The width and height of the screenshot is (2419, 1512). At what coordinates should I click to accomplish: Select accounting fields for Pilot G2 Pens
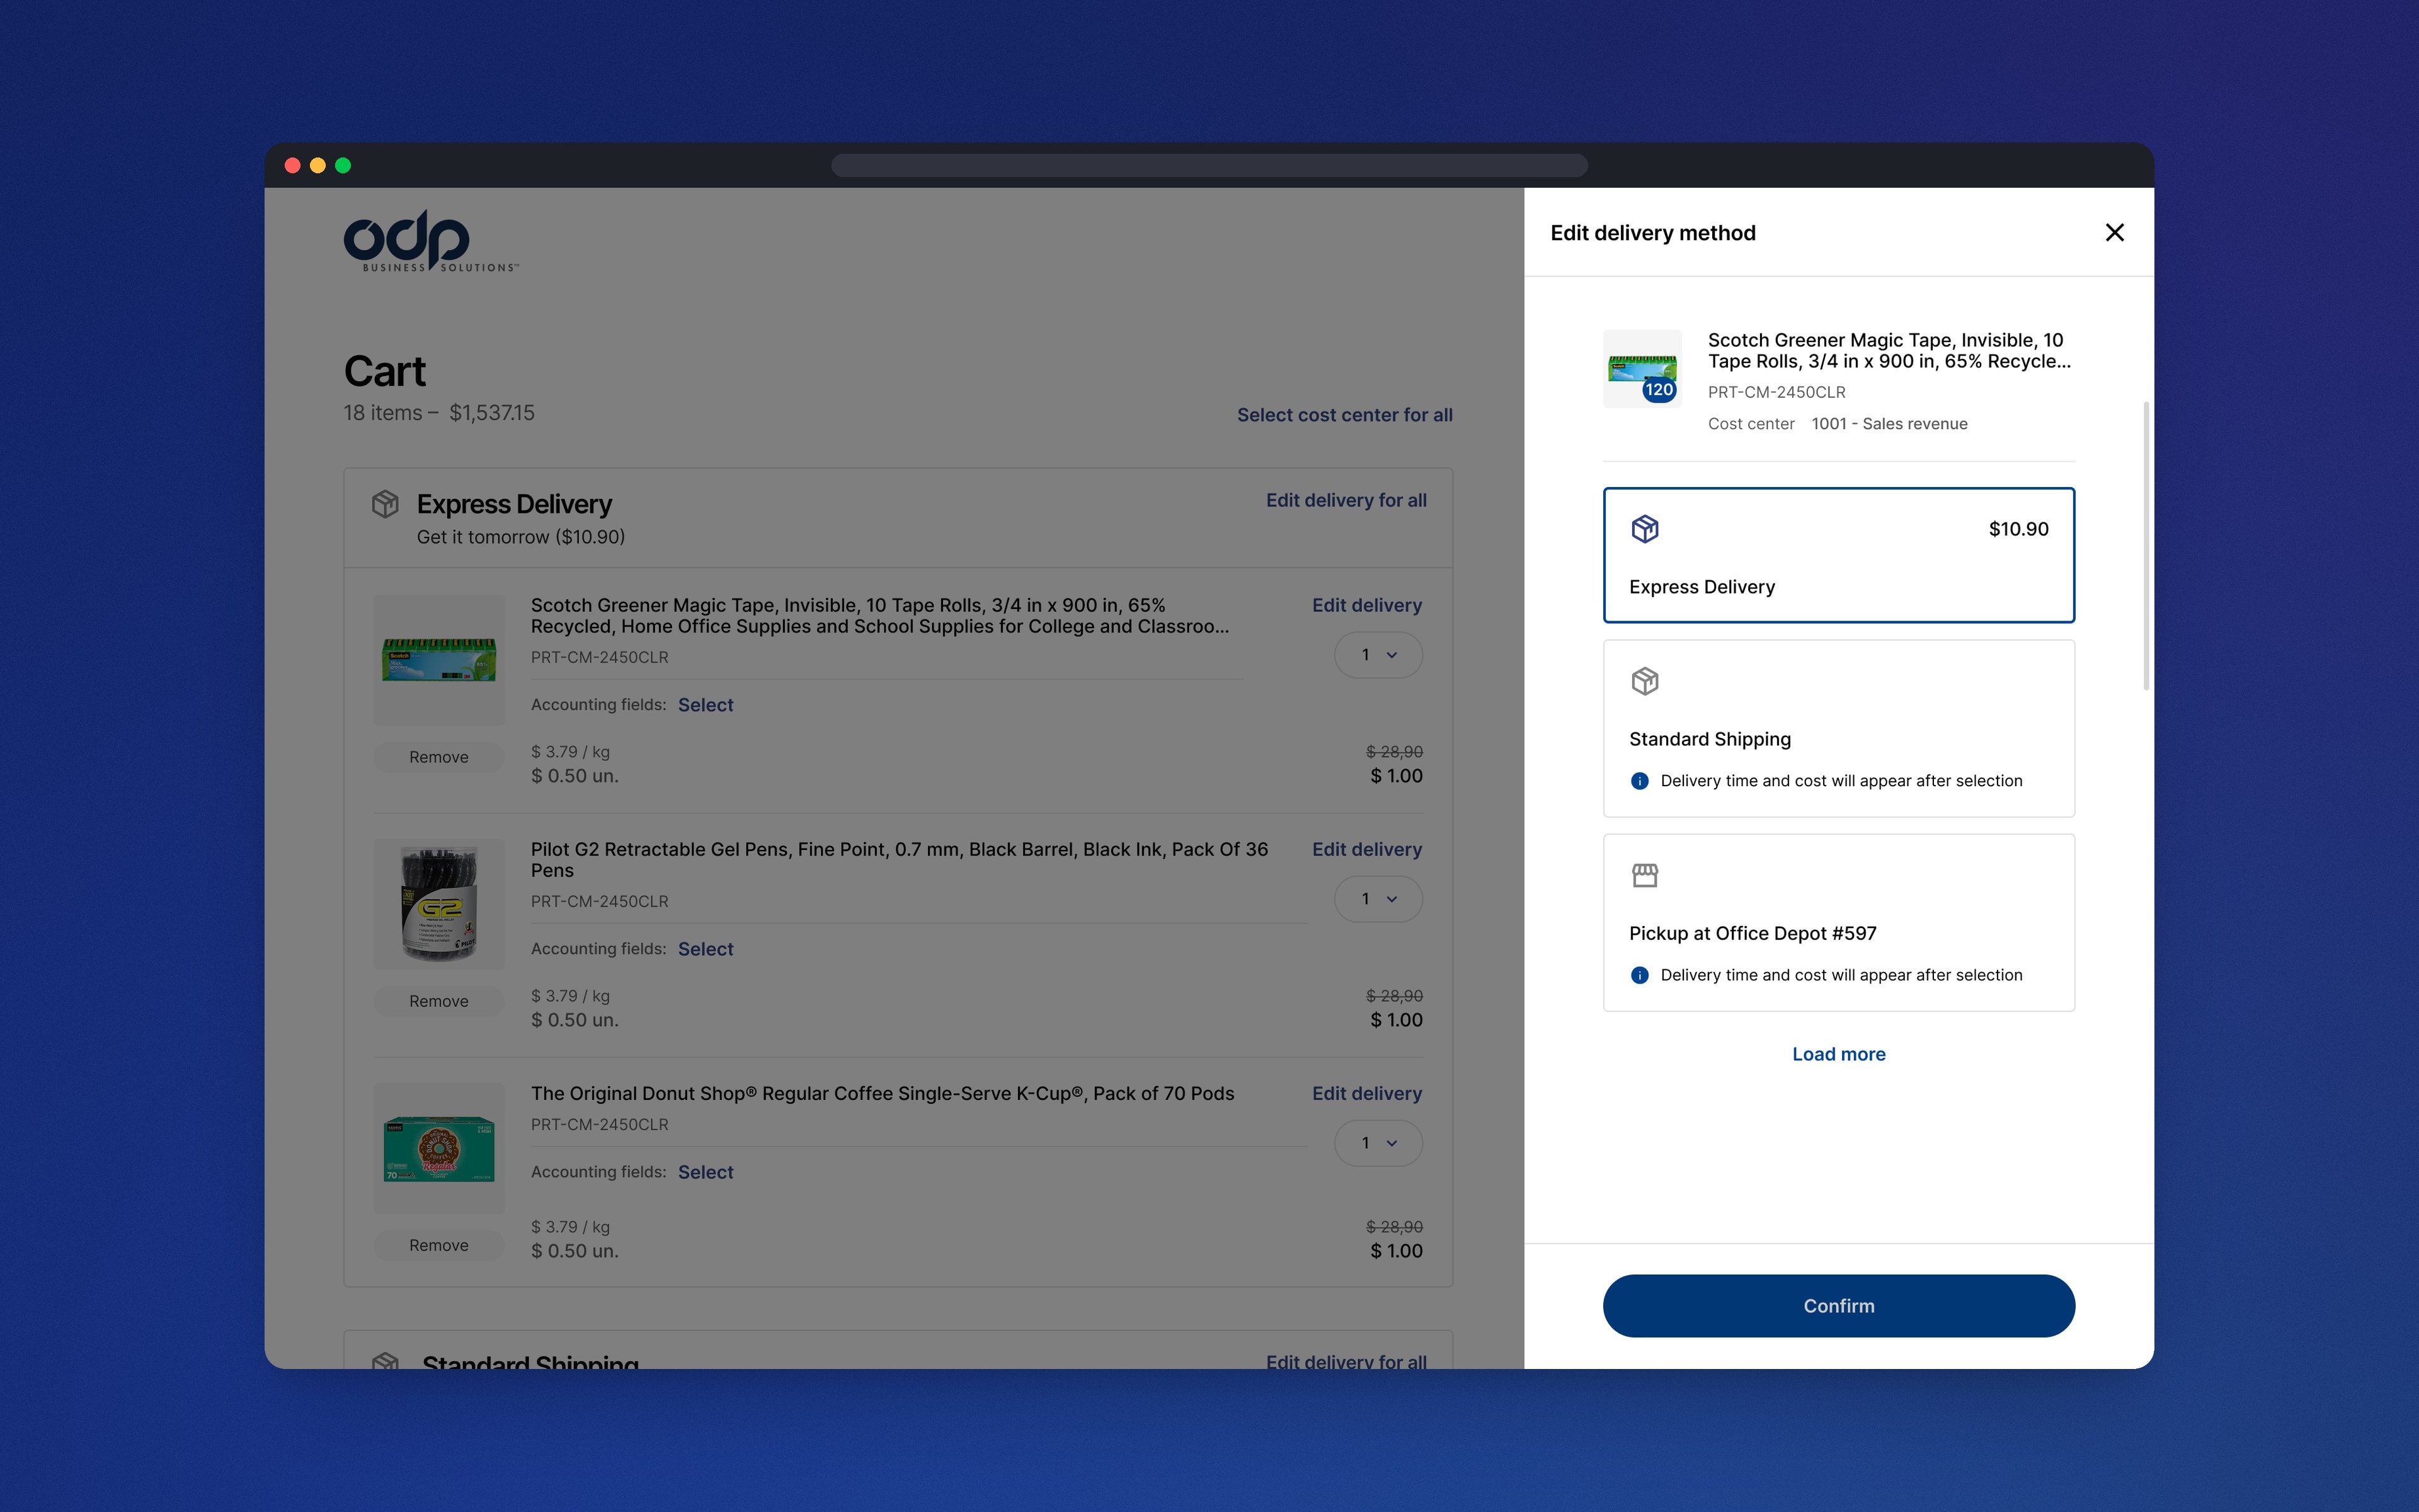pos(706,949)
